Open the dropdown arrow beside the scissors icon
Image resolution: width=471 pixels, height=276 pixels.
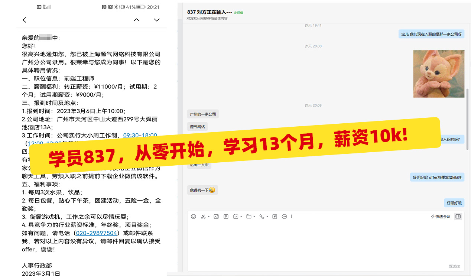(209, 217)
